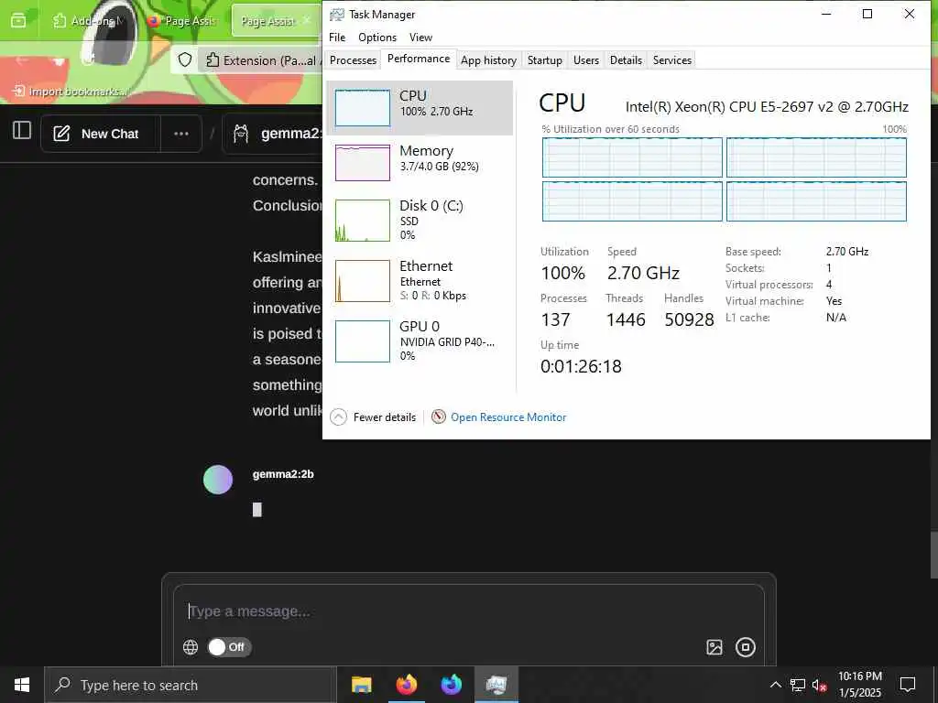
Task: Click the taskbar search box
Action: [x=191, y=685]
